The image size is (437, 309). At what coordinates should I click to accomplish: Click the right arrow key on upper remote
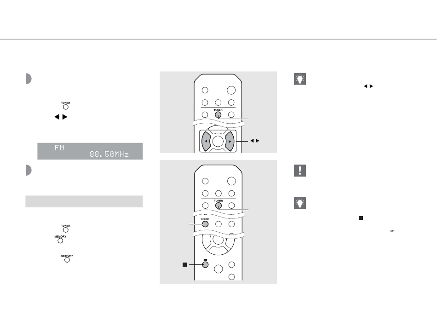click(230, 141)
